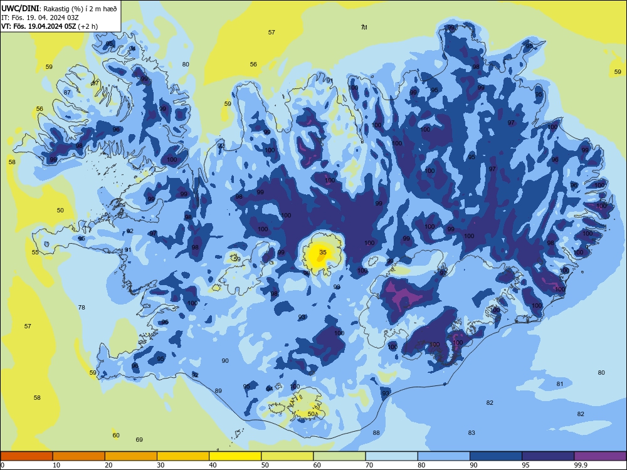Click the purple above-99.9 legend swatch
627x470 pixels.
point(600,456)
